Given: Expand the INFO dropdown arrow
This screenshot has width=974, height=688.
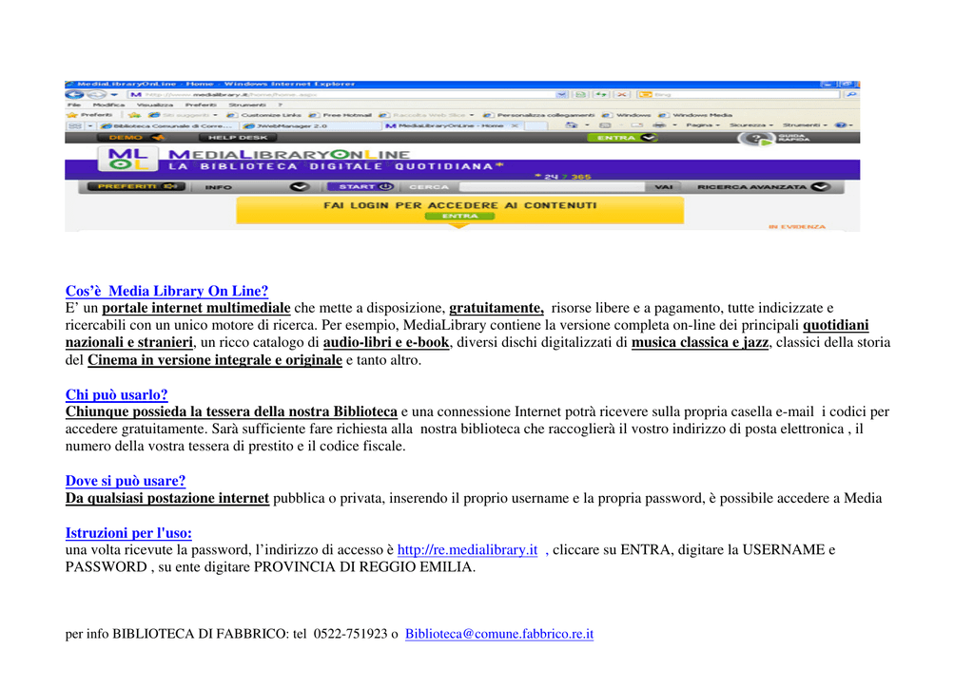Looking at the screenshot, I should (x=300, y=187).
